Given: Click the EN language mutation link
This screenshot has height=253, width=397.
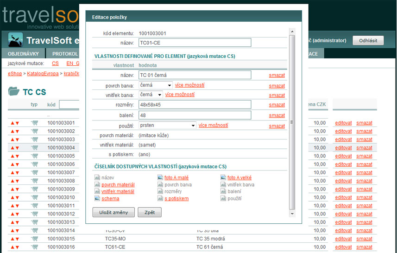Looking at the screenshot, I should coord(73,63).
